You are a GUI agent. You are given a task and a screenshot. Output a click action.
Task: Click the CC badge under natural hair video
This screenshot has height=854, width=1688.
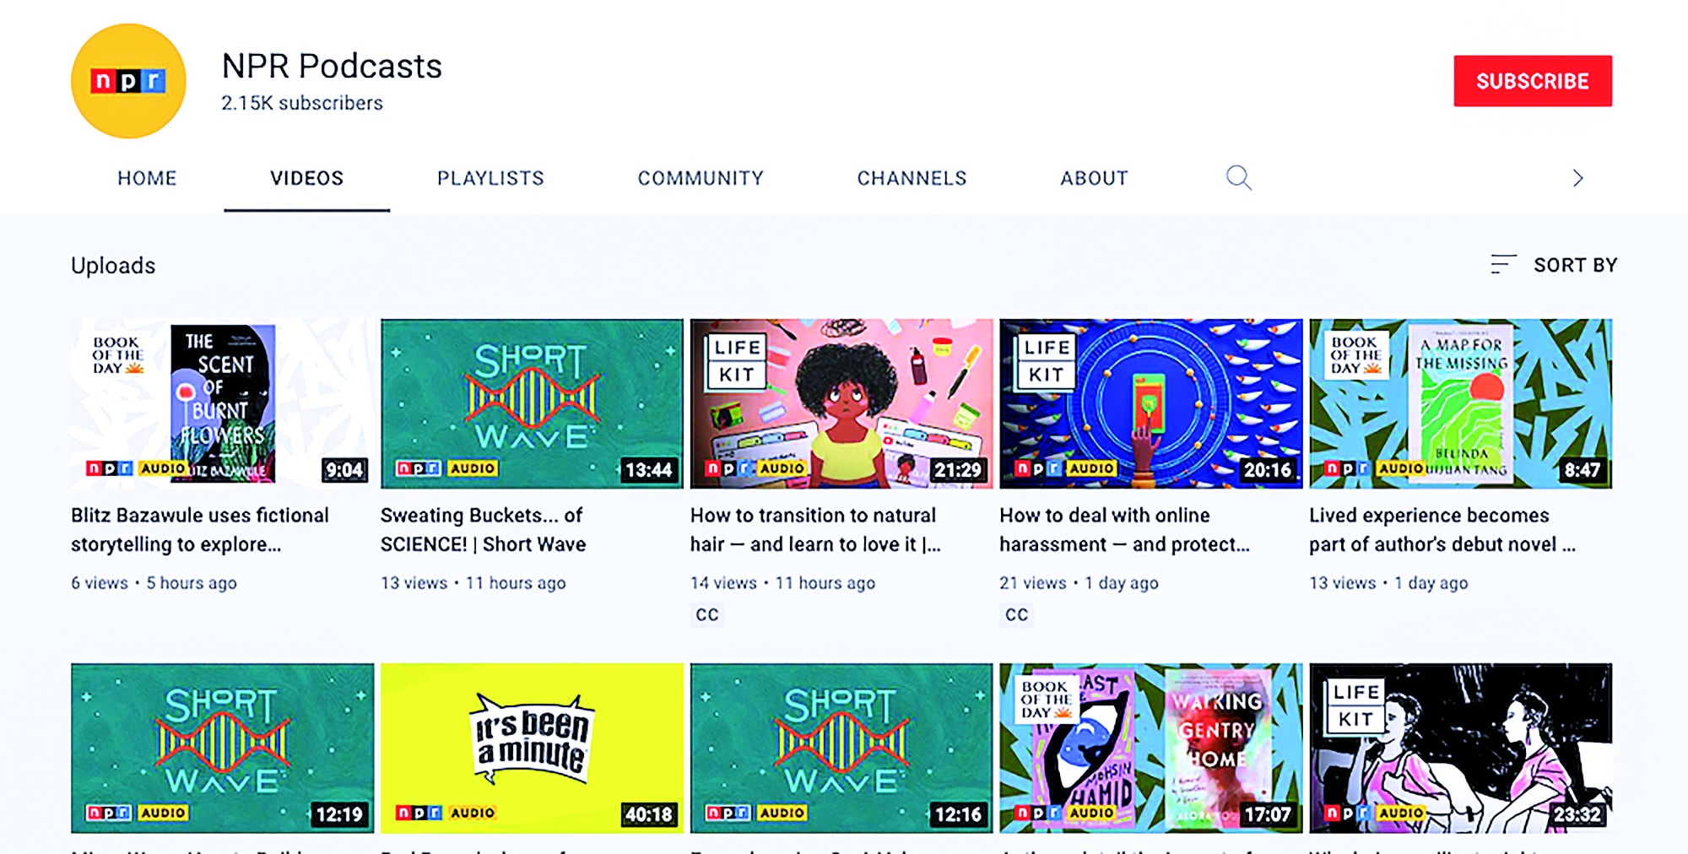click(x=707, y=614)
